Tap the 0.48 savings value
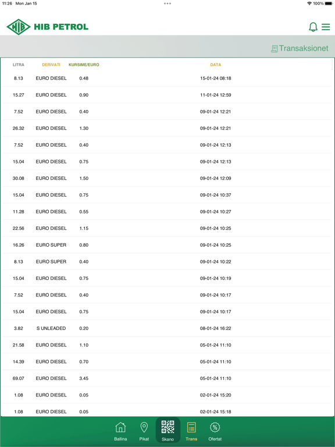The height and width of the screenshot is (447, 335). (84, 78)
